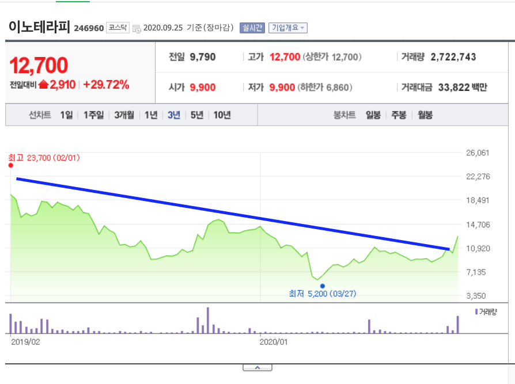
Task: Click the 26,061 price axis label
Action: point(478,153)
